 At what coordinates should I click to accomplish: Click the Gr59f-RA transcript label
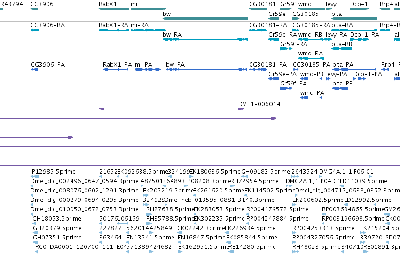[294, 44]
